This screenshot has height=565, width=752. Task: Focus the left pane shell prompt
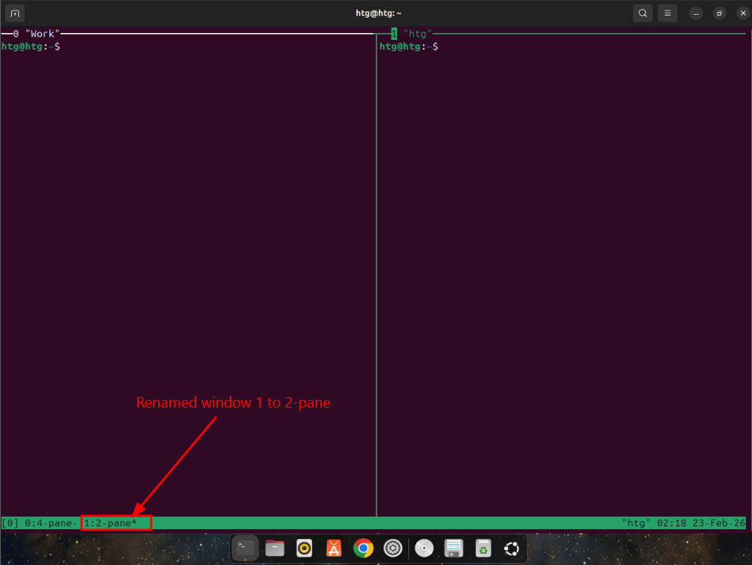31,46
